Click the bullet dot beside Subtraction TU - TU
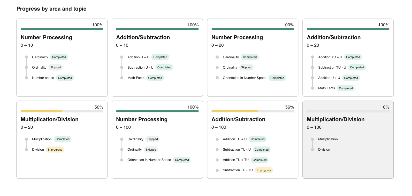This screenshot has width=412, height=196. [217, 170]
